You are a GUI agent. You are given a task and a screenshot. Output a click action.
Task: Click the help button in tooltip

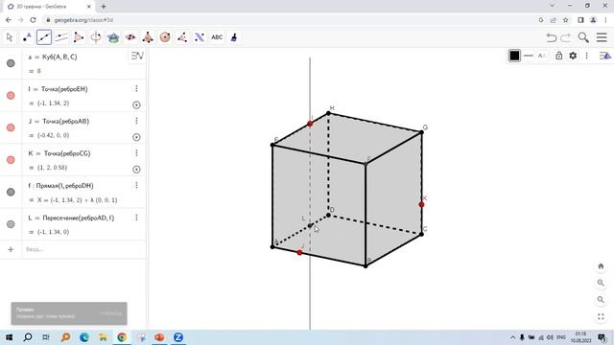point(111,313)
